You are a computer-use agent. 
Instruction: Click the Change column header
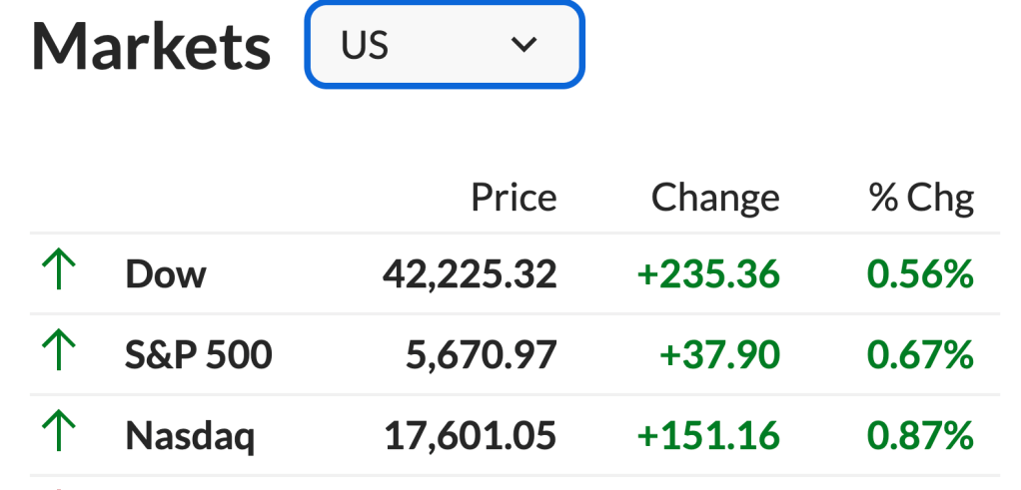(714, 198)
